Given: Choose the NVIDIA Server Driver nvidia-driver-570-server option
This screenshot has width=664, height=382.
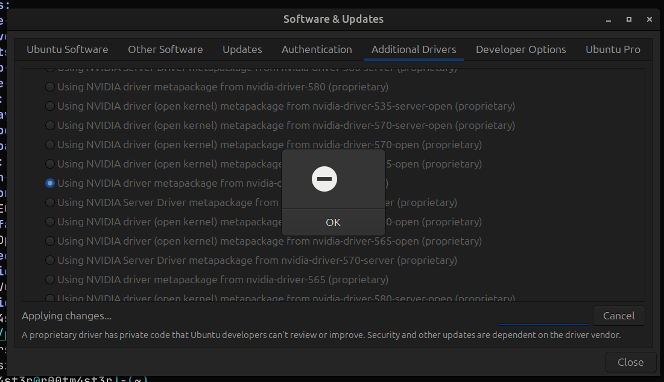Looking at the screenshot, I should click(x=50, y=260).
